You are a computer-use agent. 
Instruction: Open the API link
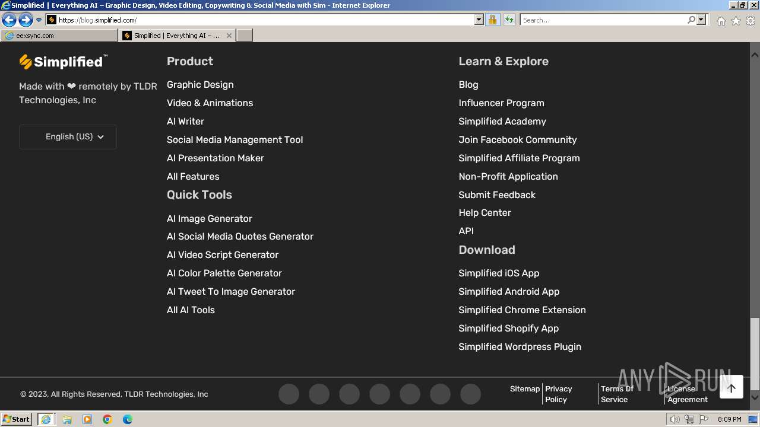(466, 231)
